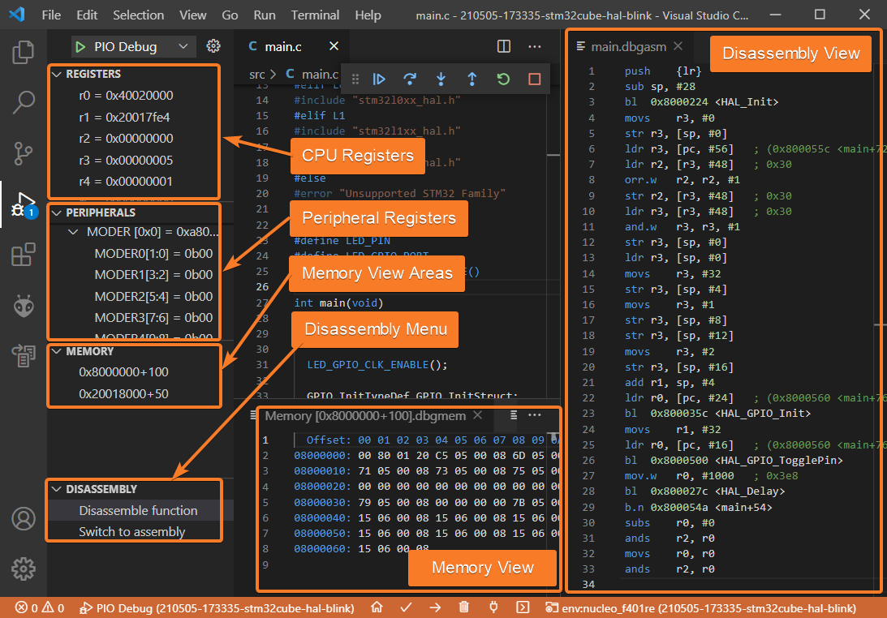
Task: Run PlatformIO Build checkmark in status bar
Action: click(406, 607)
